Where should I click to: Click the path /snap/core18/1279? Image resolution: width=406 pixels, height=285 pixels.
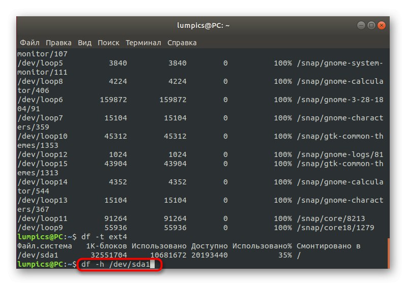[336, 228]
